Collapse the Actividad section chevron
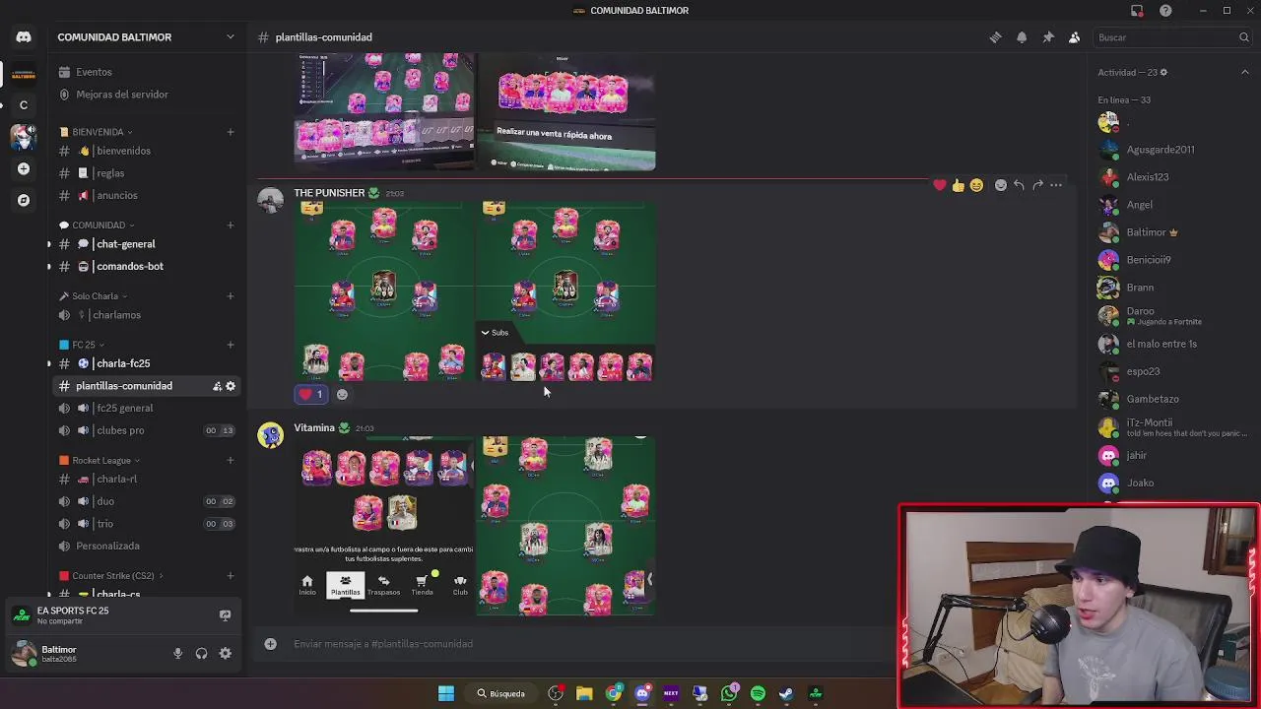Screen dimensions: 1261x709 point(1244,72)
